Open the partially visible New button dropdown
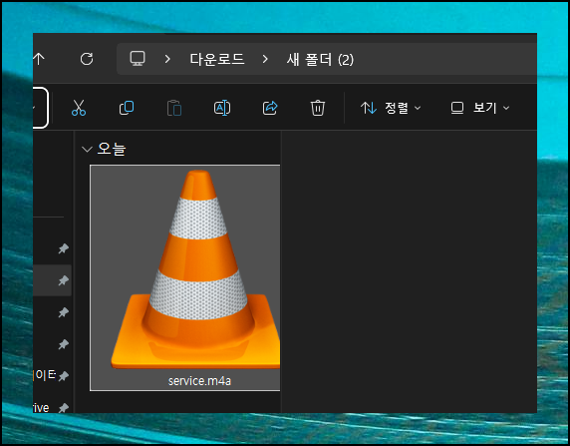This screenshot has width=570, height=446. [x=40, y=108]
